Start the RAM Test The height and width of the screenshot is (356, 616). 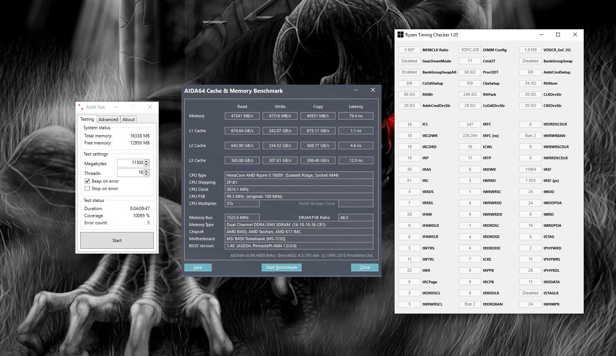coord(117,241)
